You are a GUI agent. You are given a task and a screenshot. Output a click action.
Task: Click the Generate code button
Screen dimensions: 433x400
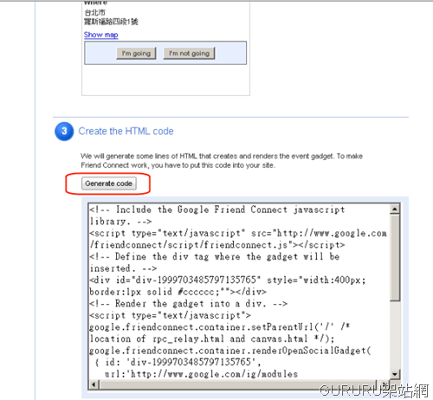[109, 184]
